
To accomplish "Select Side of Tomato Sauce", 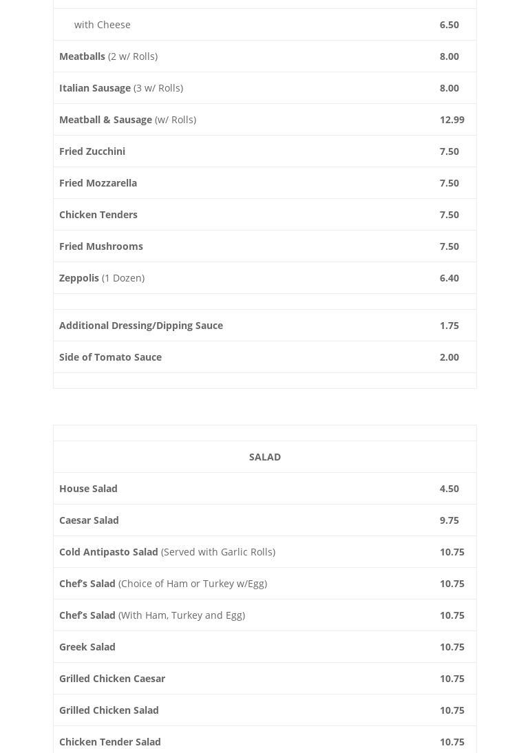I will 110,357.
